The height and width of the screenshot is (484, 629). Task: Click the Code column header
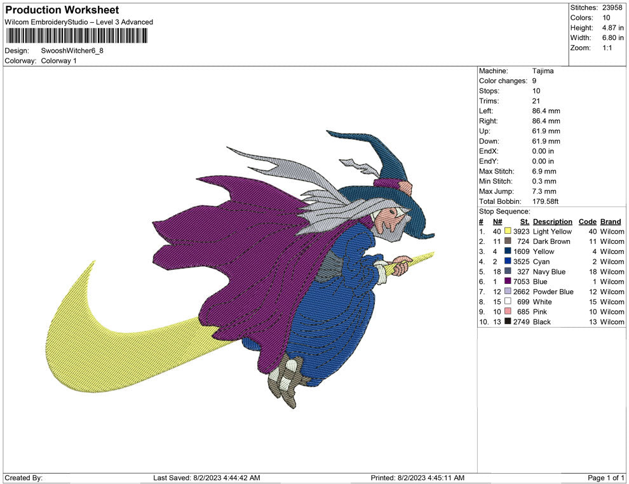click(x=587, y=221)
